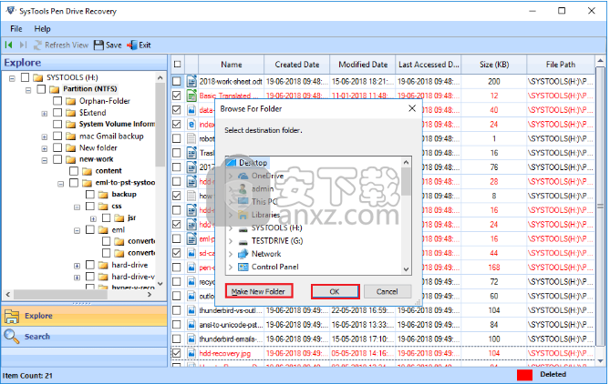Open the File menu
Image resolution: width=610 pixels, height=384 pixels.
pos(16,29)
